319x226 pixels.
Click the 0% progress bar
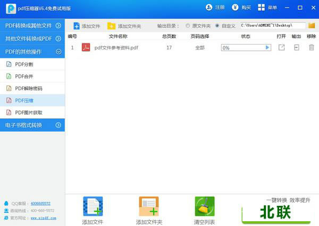click(x=246, y=48)
